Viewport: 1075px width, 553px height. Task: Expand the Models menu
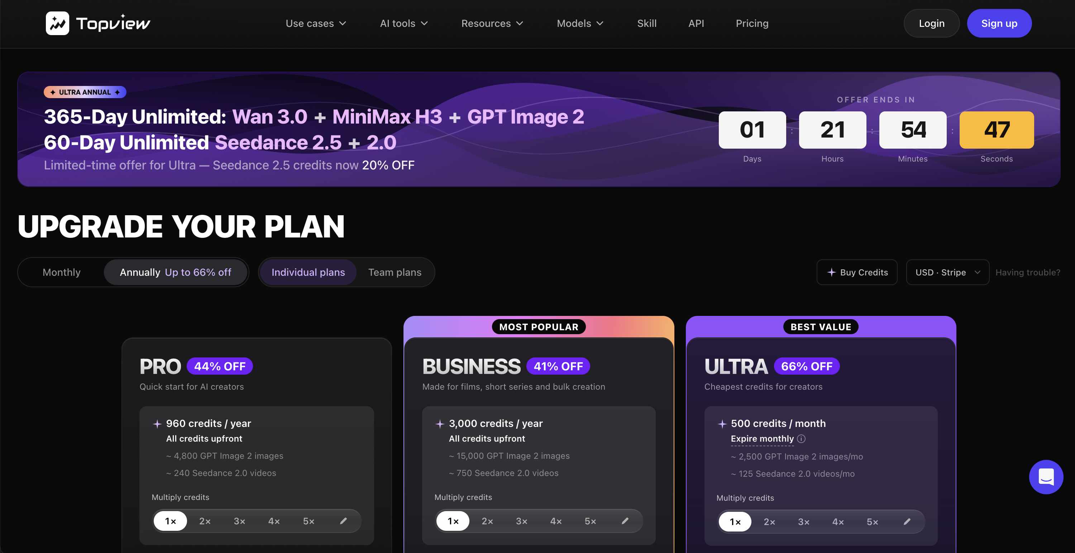[x=580, y=23]
